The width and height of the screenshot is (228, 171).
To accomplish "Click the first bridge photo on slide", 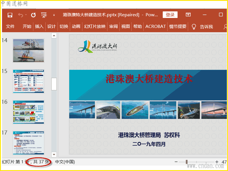I will coord(82,110).
